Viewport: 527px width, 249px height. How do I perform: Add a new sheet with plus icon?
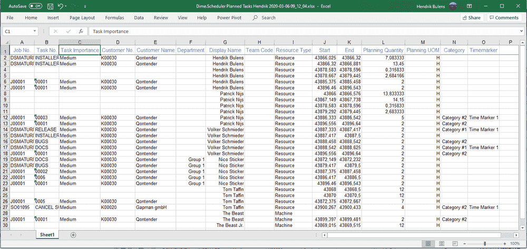[x=73, y=235]
